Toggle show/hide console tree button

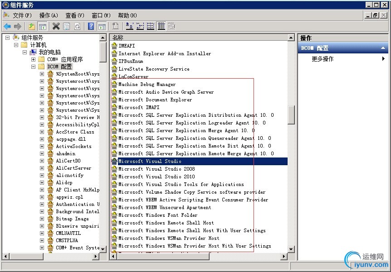pyautogui.click(x=43, y=26)
